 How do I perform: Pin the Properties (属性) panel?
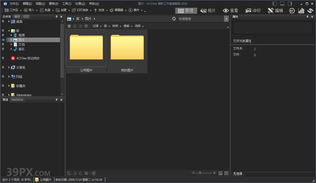(x=308, y=17)
